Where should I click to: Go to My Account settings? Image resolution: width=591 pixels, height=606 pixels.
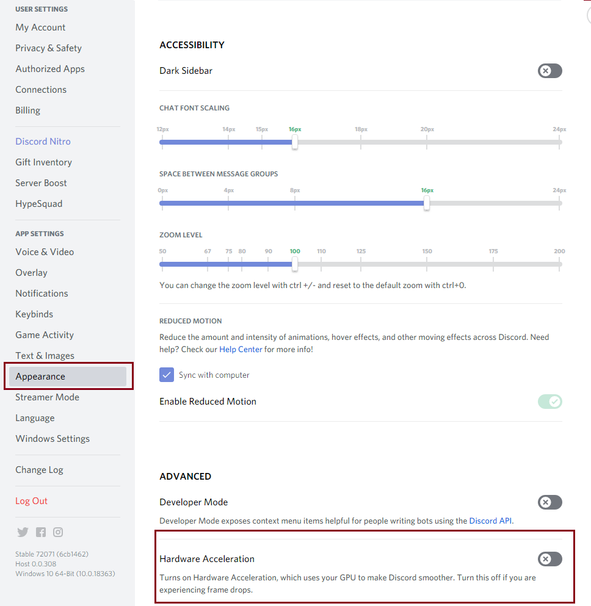(40, 27)
